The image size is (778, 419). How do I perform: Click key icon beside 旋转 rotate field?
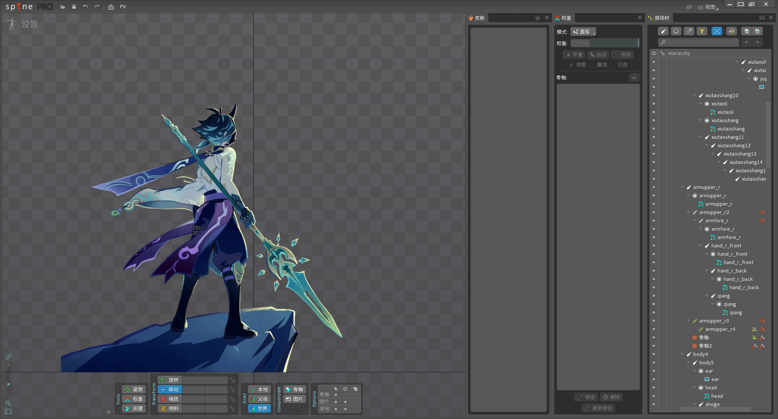[x=232, y=380]
